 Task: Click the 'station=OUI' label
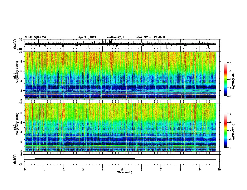pyautogui.click(x=115, y=37)
